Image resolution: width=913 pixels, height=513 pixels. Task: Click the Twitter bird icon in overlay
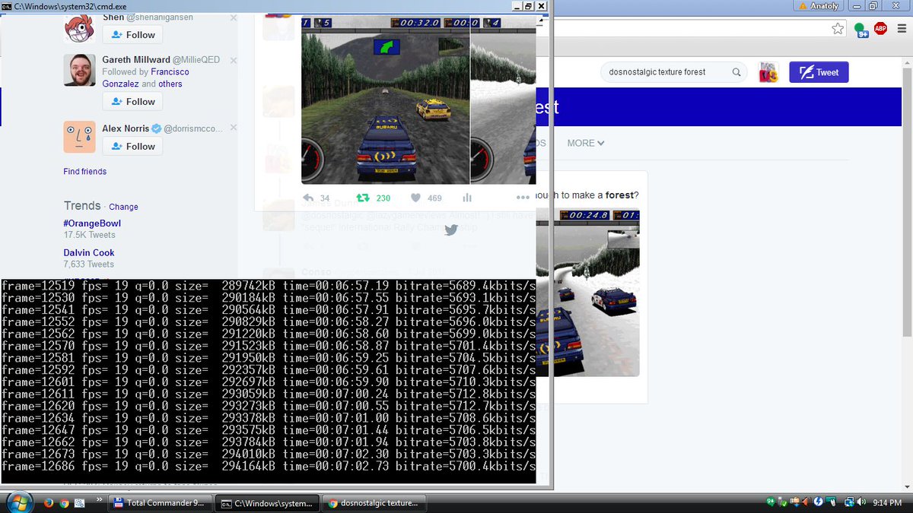point(451,230)
